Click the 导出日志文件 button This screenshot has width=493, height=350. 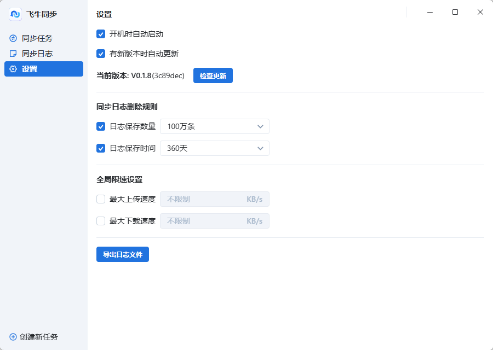122,254
